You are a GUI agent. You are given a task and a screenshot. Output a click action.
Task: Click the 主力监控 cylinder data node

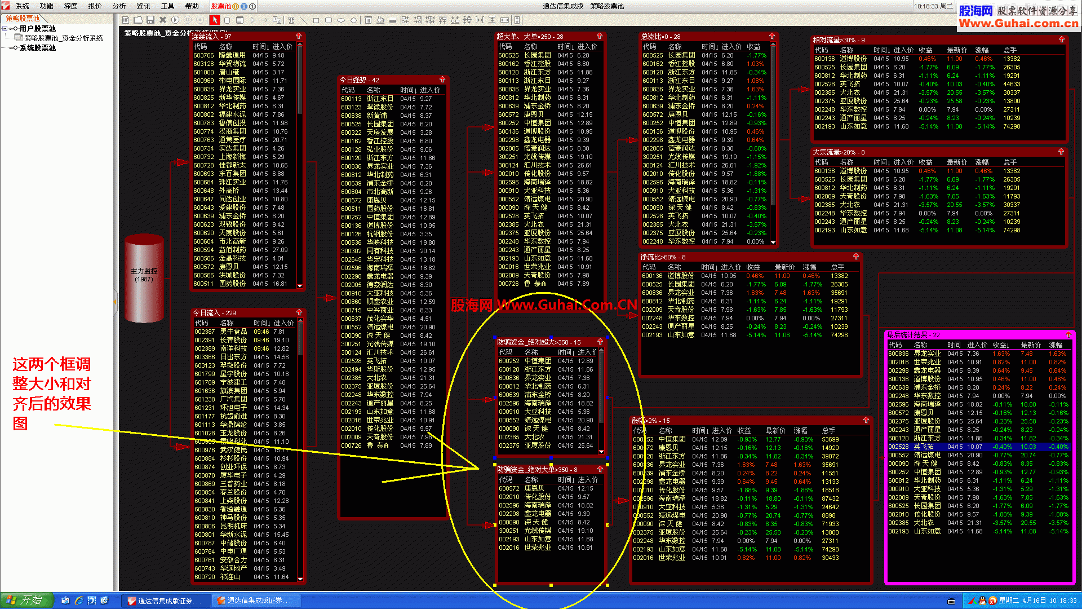tap(144, 277)
